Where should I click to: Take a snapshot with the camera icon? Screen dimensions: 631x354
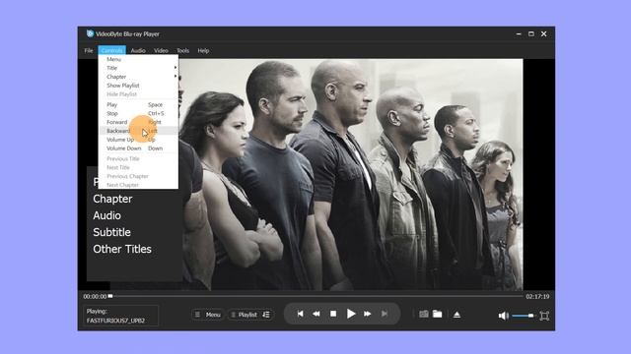[x=424, y=314]
